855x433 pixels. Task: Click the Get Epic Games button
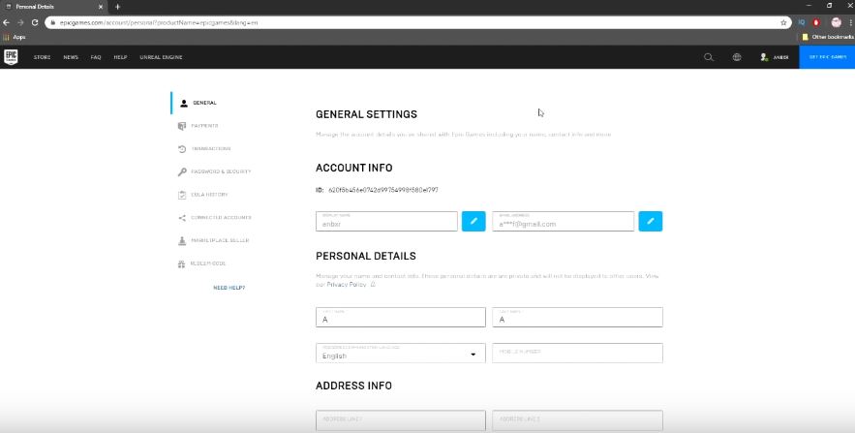tap(826, 57)
